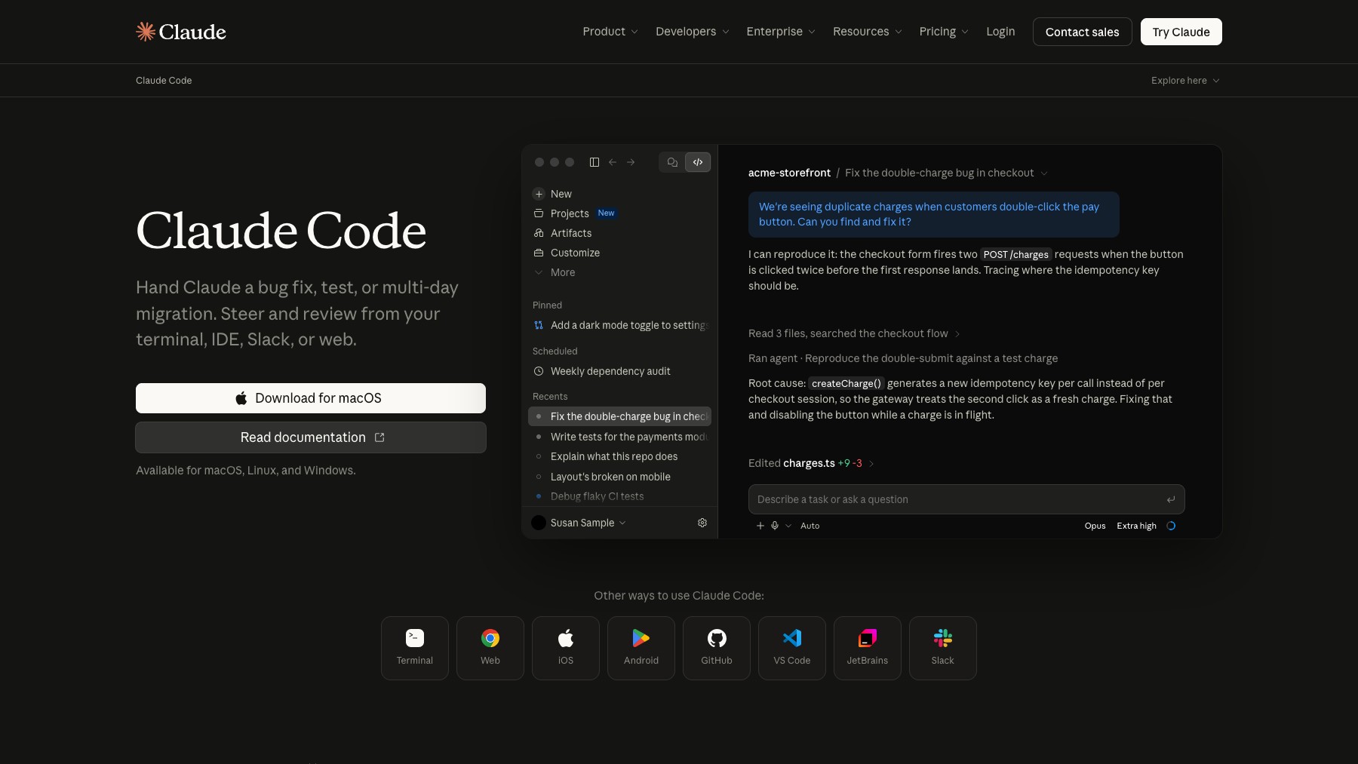The height and width of the screenshot is (764, 1358).
Task: Expand More in the app sidebar
Action: tap(555, 272)
